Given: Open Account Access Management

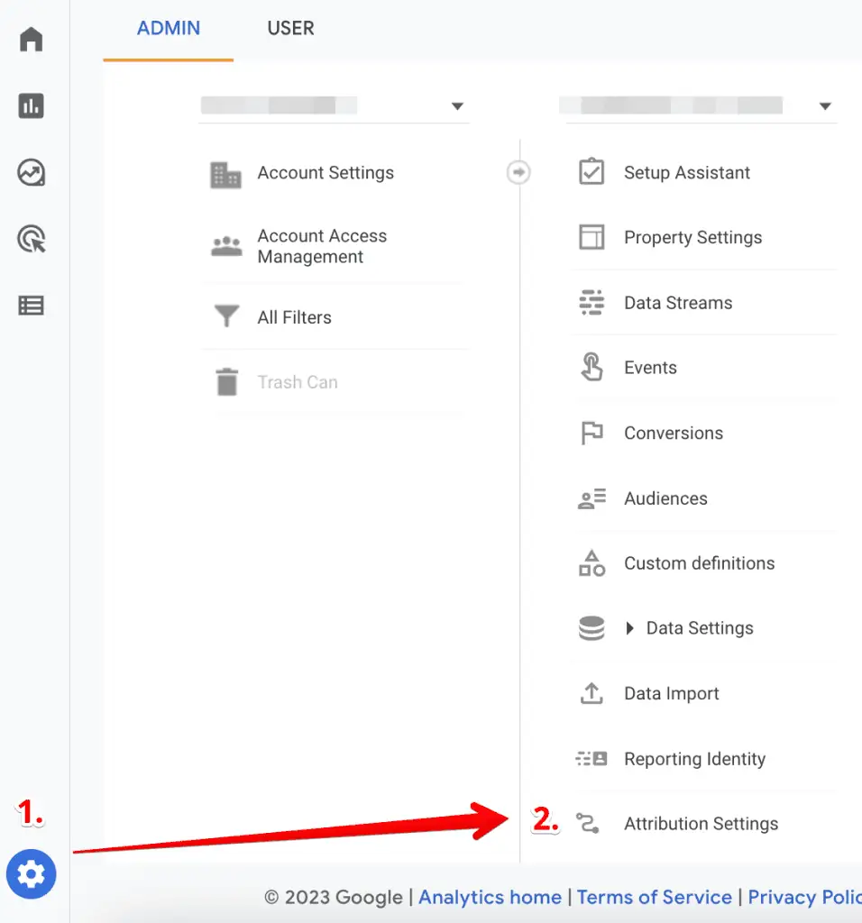Looking at the screenshot, I should click(321, 245).
